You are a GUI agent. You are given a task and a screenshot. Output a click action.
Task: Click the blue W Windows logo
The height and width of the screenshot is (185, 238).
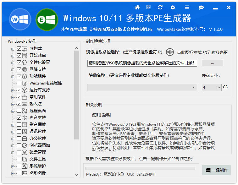click(x=20, y=19)
